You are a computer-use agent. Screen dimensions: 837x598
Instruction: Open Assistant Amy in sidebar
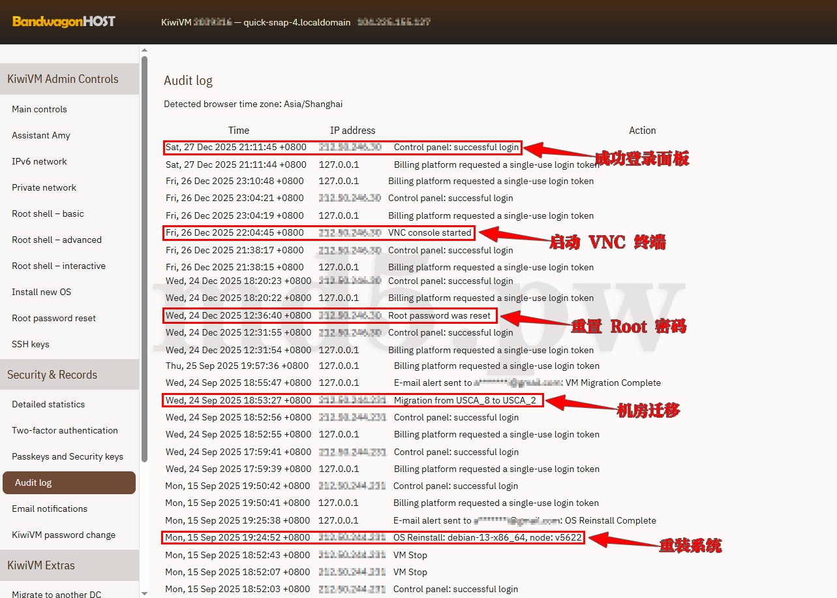[40, 135]
